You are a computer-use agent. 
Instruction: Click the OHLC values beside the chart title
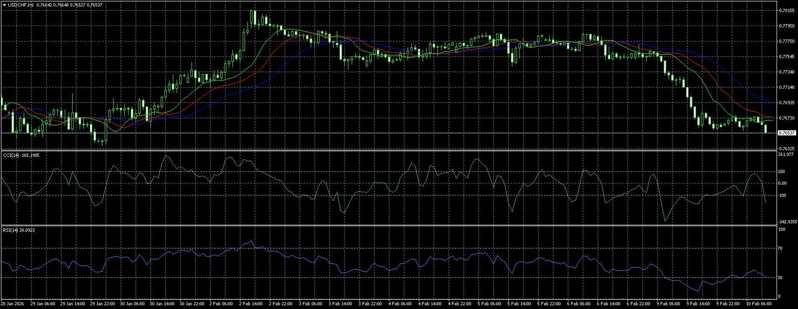tap(69, 5)
